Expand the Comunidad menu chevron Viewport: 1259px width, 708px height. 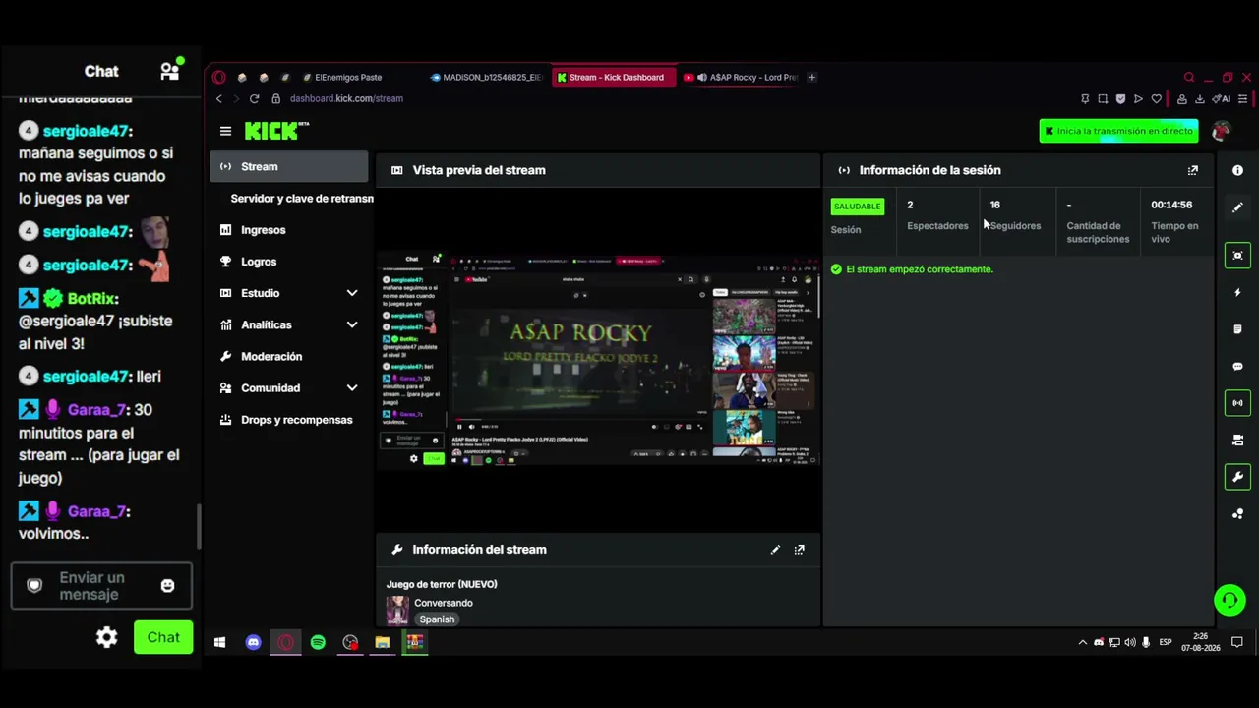click(352, 387)
